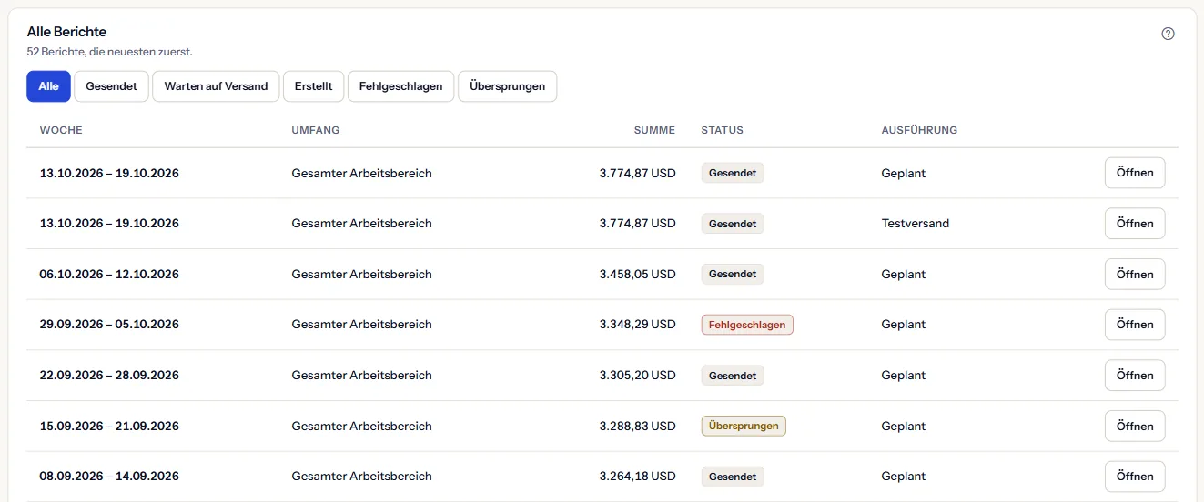Click the Alle Berichte heading
Screen dimensions: 1204x502
pos(67,32)
